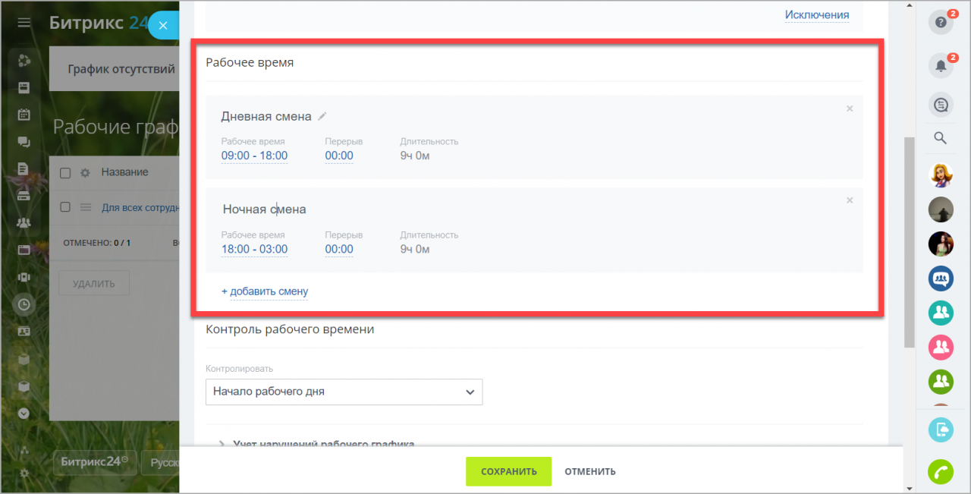The width and height of the screenshot is (971, 494).
Task: Open the notifications bell
Action: [941, 66]
